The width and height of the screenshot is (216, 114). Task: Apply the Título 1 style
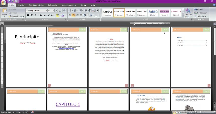153,13
